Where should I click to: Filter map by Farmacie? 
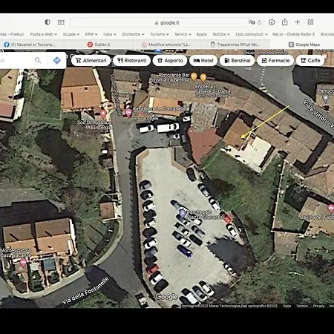(x=275, y=61)
